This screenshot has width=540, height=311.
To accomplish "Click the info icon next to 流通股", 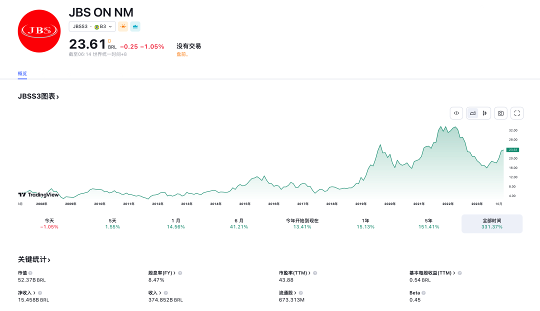I will coord(301,293).
